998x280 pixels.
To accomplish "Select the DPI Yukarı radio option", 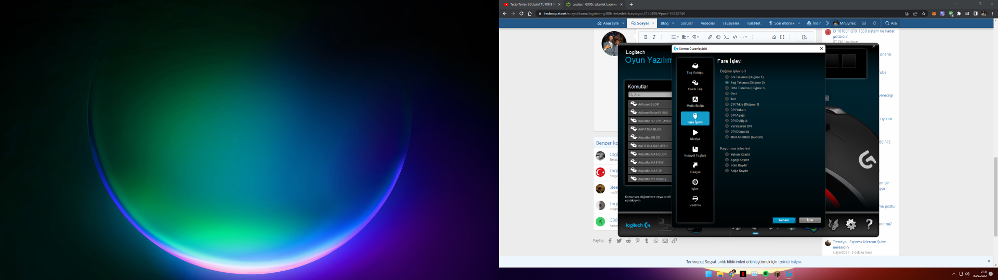I will (x=727, y=110).
